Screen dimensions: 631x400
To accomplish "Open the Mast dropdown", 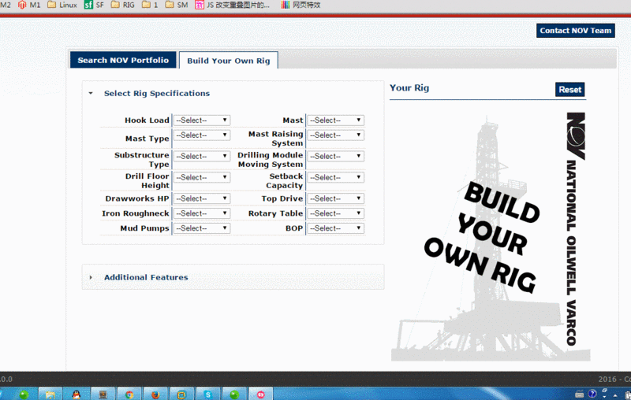I will click(x=336, y=120).
